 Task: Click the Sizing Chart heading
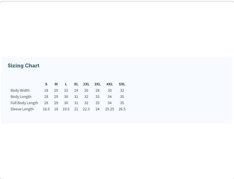(23, 66)
